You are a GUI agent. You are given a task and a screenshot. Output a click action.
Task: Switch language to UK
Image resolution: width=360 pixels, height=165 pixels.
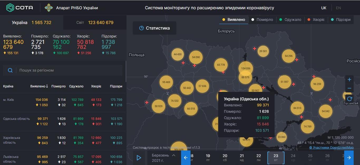click(x=324, y=8)
